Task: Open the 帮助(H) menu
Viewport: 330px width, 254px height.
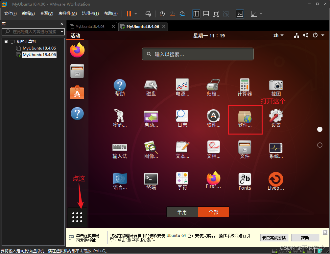Action: (111, 13)
